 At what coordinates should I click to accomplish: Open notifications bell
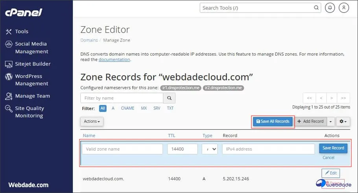tap(330, 8)
